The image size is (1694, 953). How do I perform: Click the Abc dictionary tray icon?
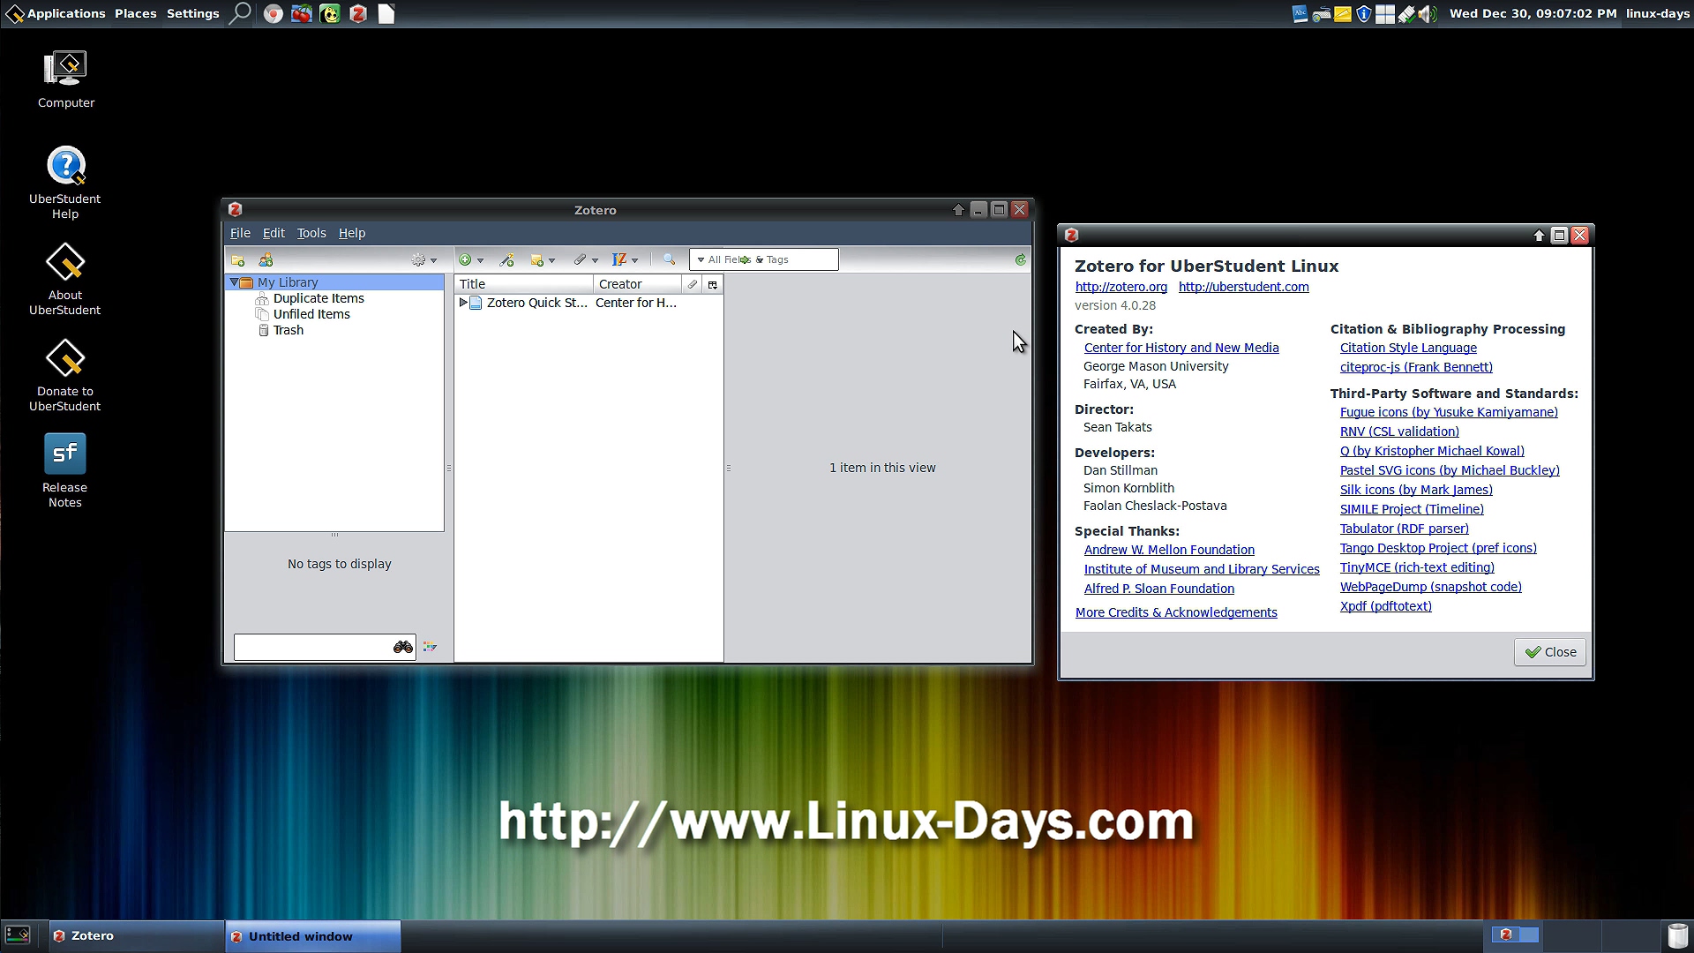click(x=1300, y=13)
